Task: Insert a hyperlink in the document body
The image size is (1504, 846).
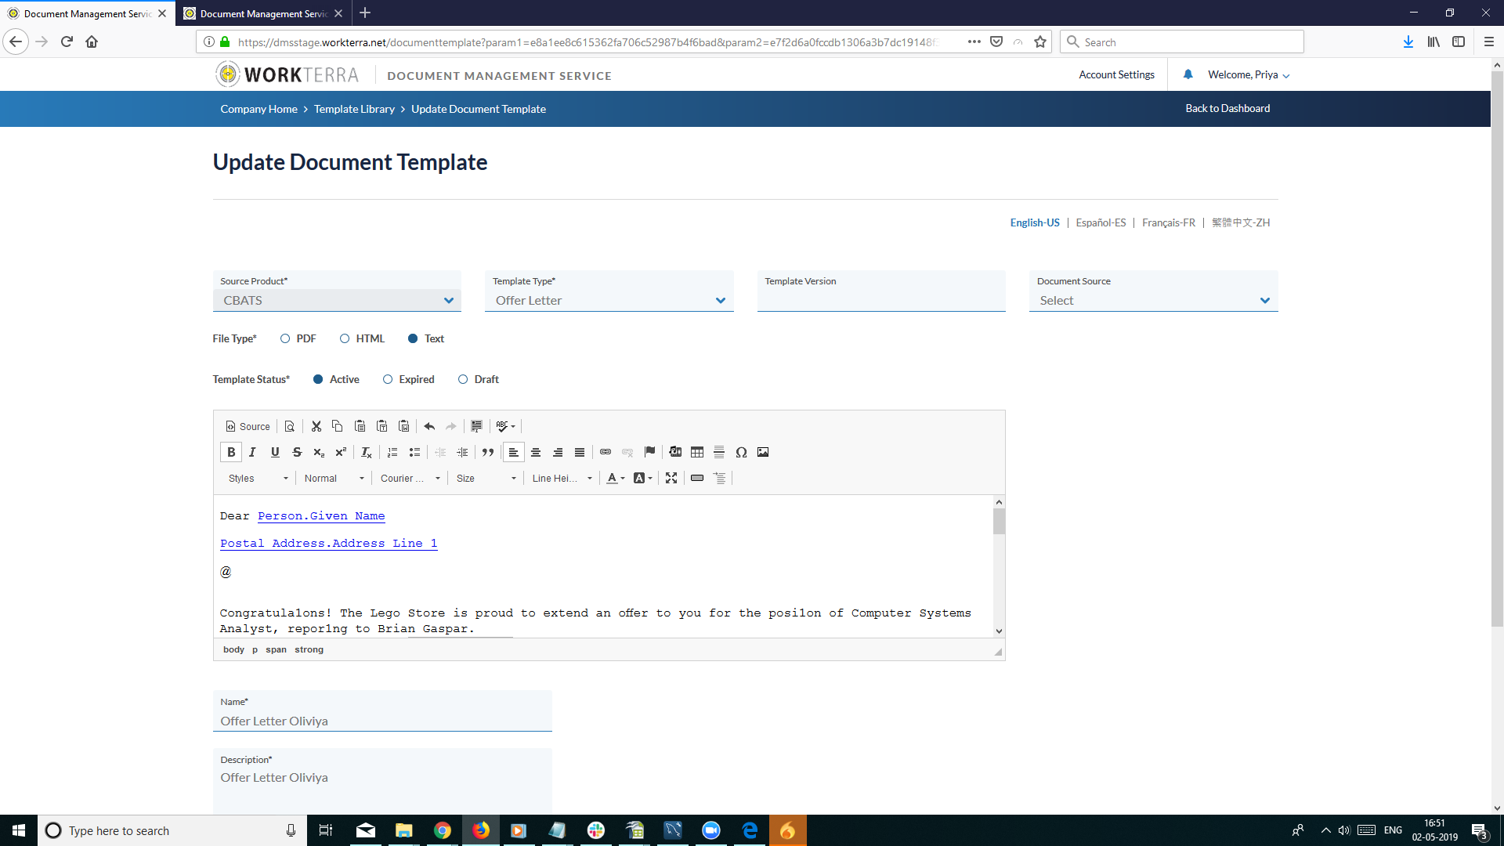Action: point(605,452)
